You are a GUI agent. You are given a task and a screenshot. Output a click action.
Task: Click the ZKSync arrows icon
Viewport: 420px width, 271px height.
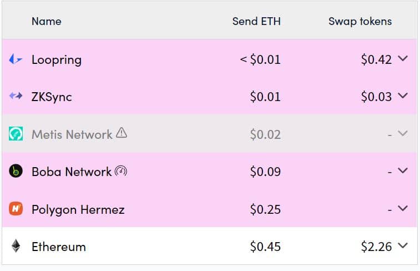(x=16, y=97)
